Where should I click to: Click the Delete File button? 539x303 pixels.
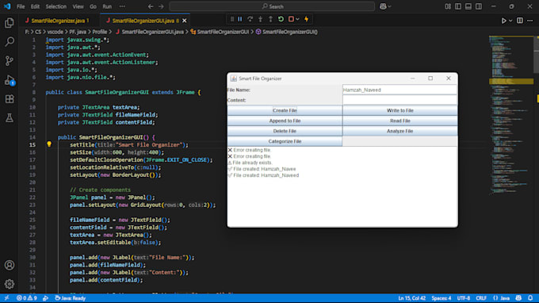pyautogui.click(x=285, y=131)
